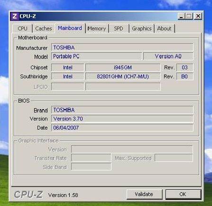This screenshot has height=206, width=212.
Task: Minimize the CPU-Z window
Action: click(182, 16)
